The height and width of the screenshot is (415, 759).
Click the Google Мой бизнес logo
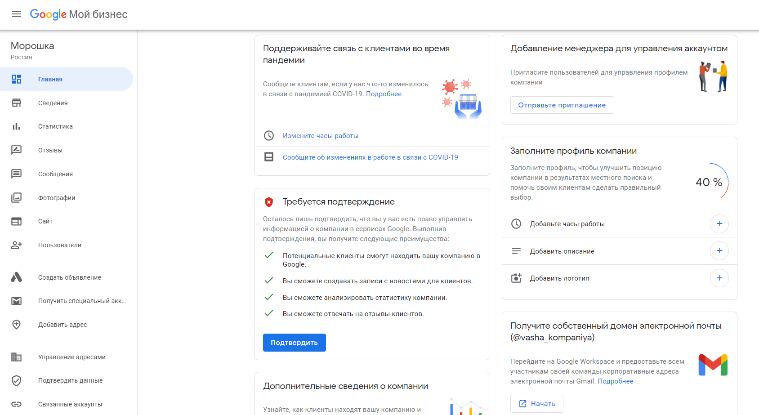click(79, 14)
